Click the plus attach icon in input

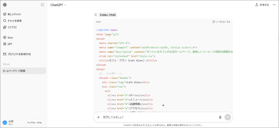pyautogui.click(x=99, y=117)
